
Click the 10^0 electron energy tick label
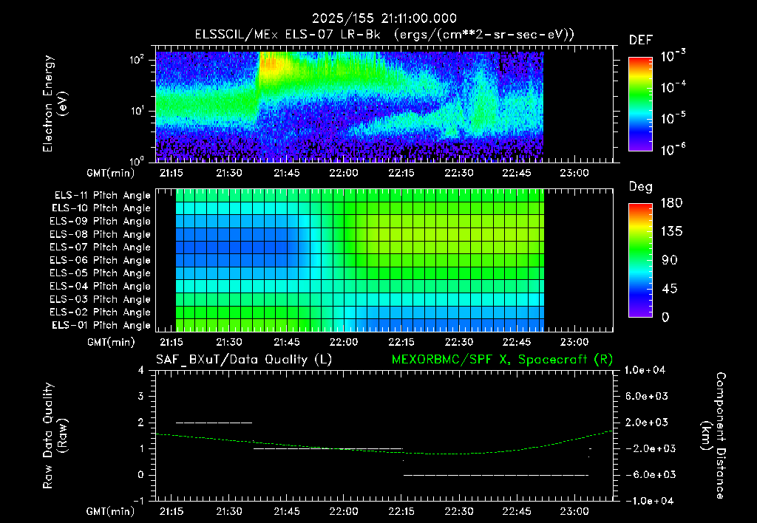tap(137, 160)
